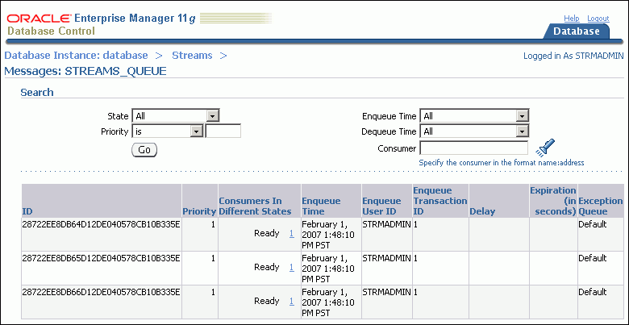Go to Database Instance: database breadcrumb
Image resolution: width=629 pixels, height=325 pixels.
click(x=77, y=56)
